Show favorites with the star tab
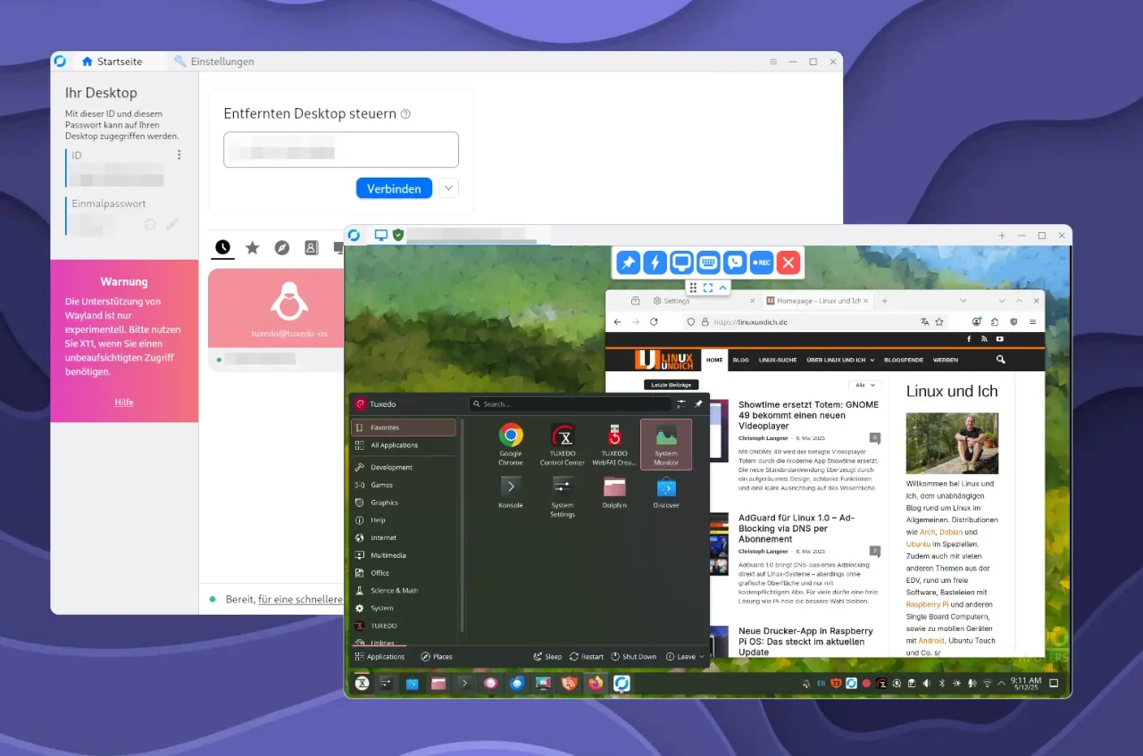 click(x=253, y=247)
